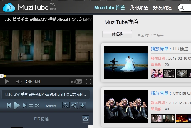Screen dimensions: 191x128
Task: Select second small thumbnail under FIR精選 playlist
Action: pyautogui.click(x=169, y=74)
